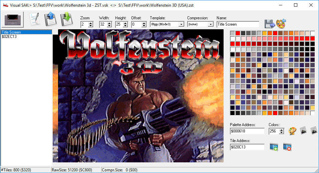Click the floppy disk with green down arrow

pyautogui.click(x=66, y=19)
